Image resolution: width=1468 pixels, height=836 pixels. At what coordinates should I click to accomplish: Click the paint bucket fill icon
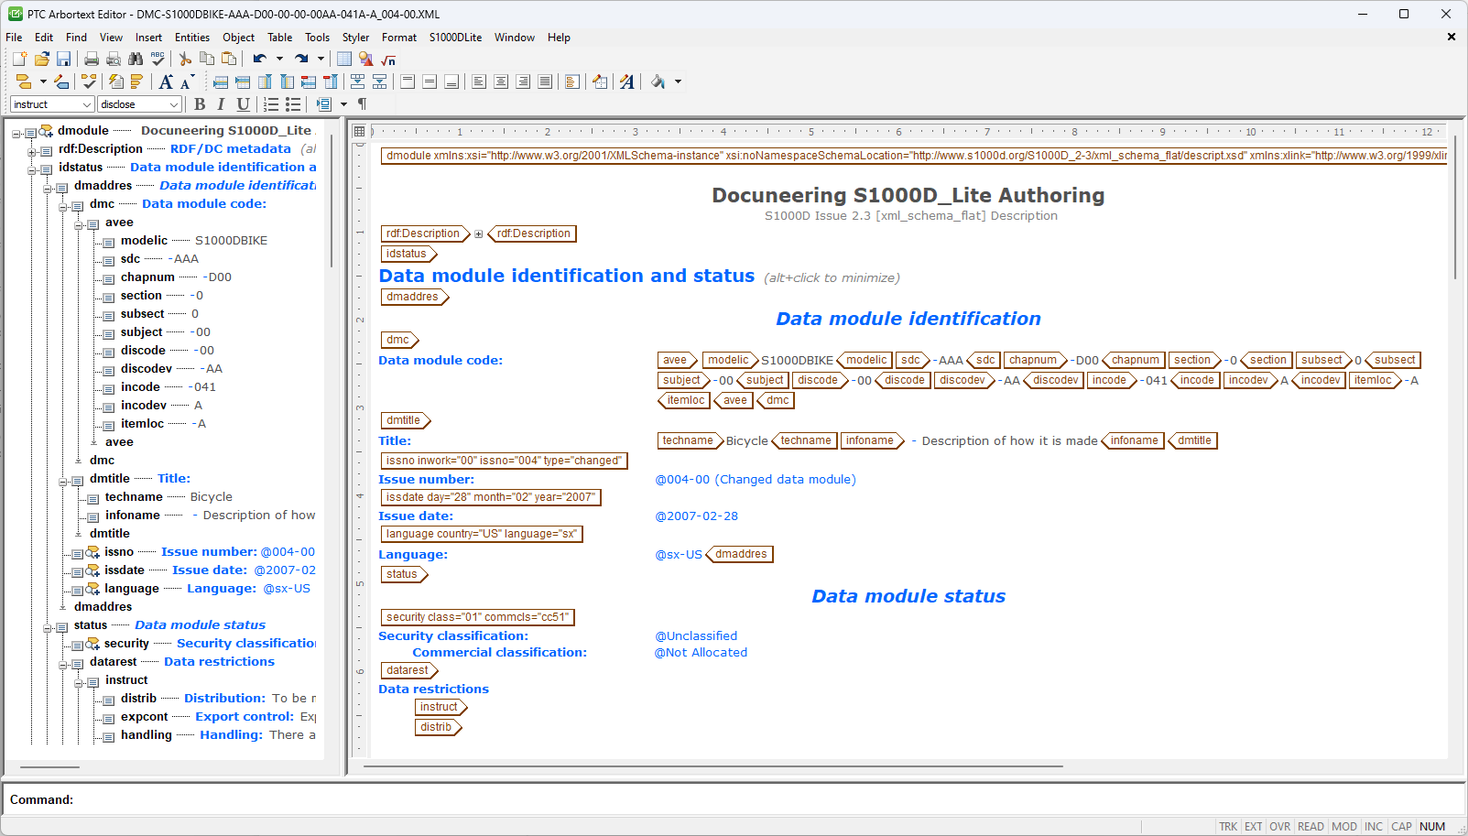(658, 82)
